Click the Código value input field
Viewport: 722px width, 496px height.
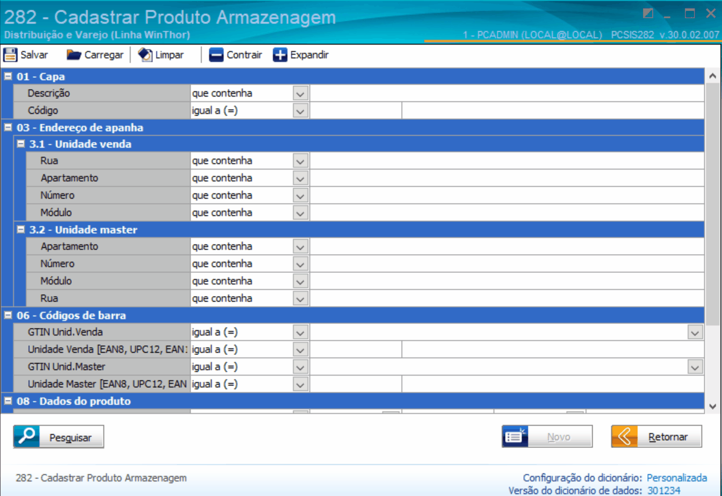pyautogui.click(x=356, y=111)
